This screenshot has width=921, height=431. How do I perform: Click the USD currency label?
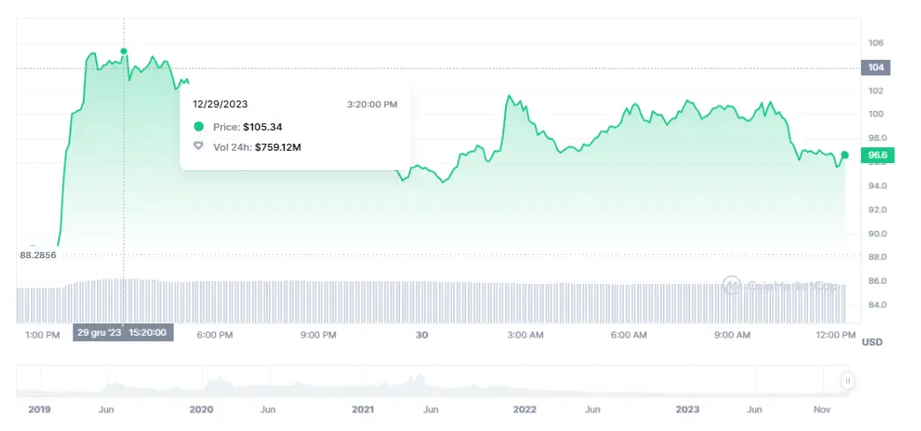tap(872, 342)
